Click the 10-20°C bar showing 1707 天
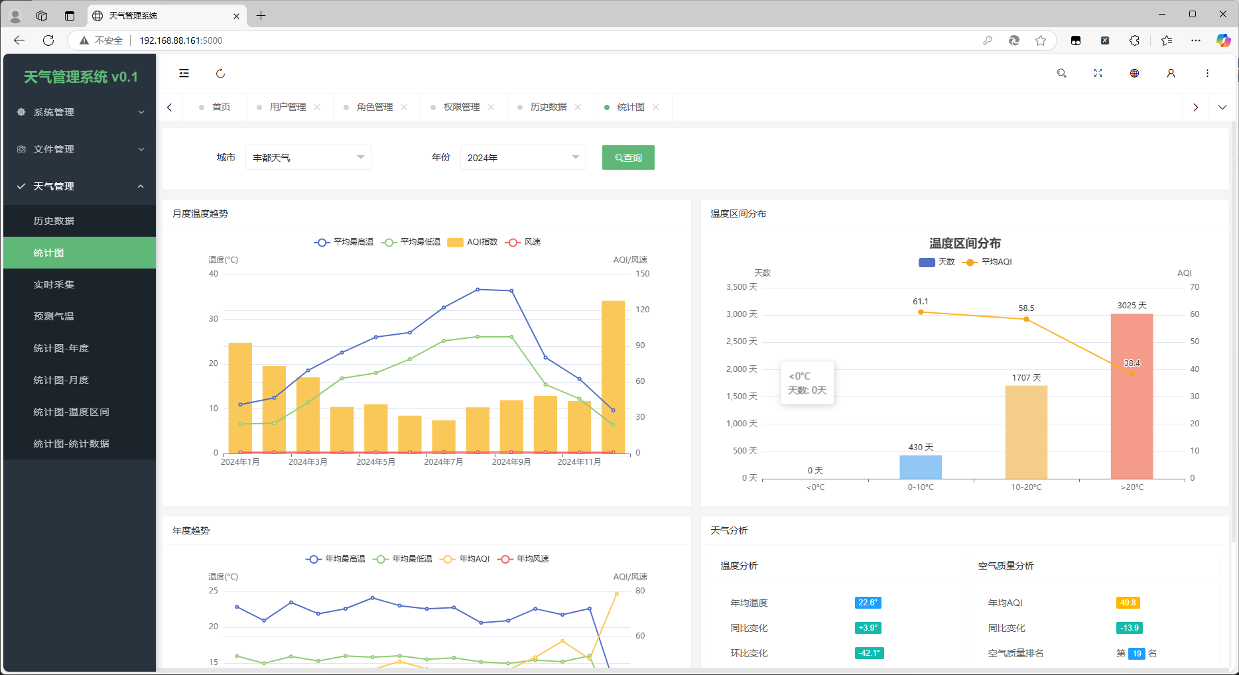This screenshot has width=1239, height=675. [1026, 432]
